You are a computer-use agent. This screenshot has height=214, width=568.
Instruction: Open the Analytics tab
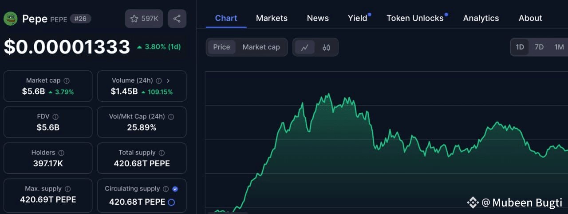tap(481, 18)
